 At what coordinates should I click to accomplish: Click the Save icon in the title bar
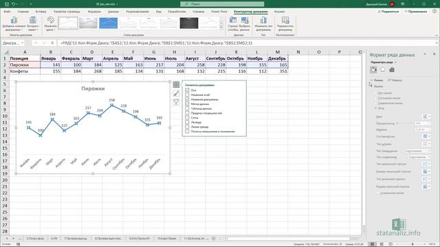pos(7,4)
